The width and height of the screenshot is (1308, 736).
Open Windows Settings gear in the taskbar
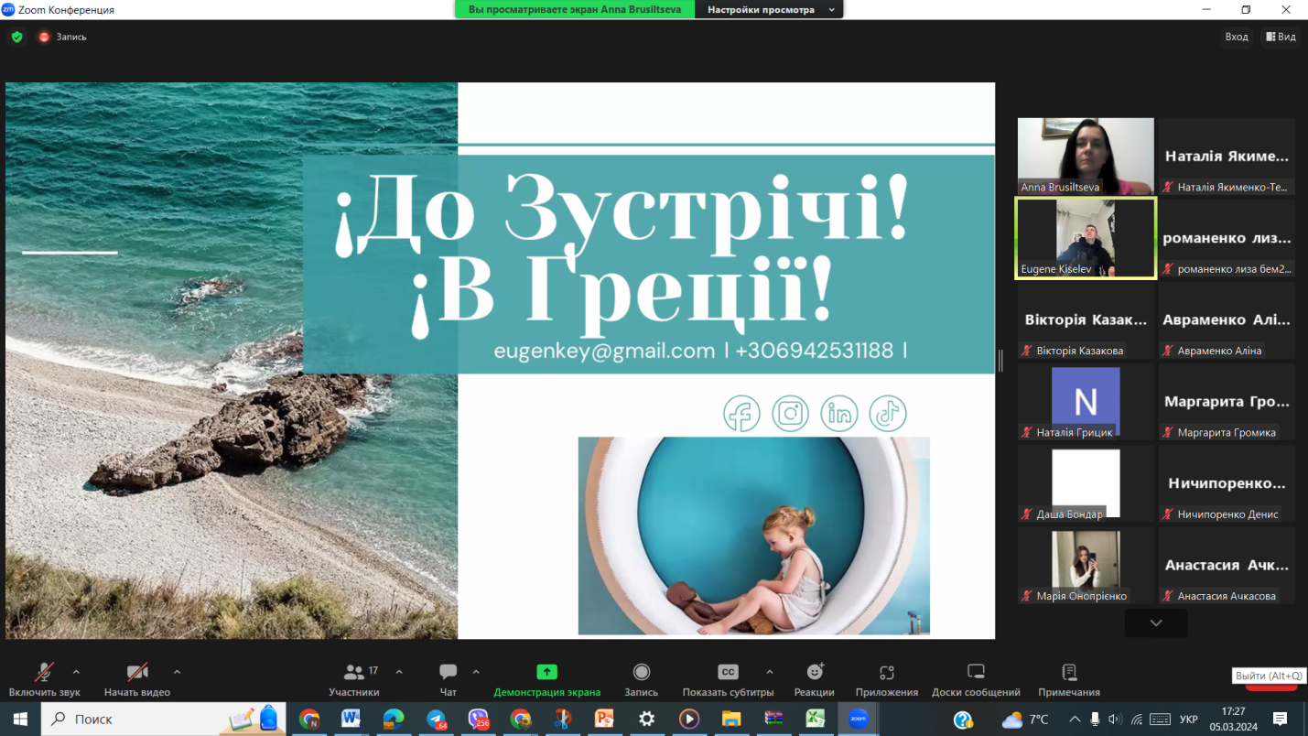[x=646, y=720]
